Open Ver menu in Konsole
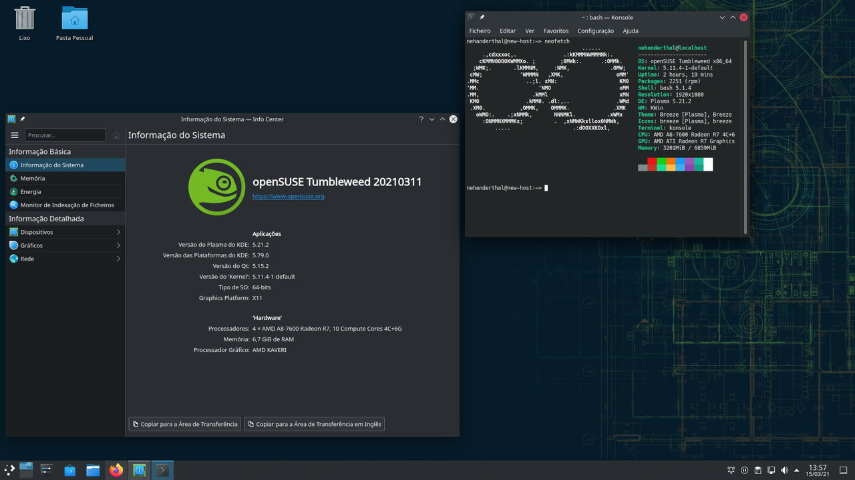The height and width of the screenshot is (480, 855). 530,31
